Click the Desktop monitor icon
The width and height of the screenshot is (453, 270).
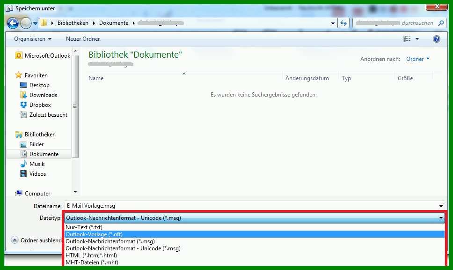click(23, 85)
